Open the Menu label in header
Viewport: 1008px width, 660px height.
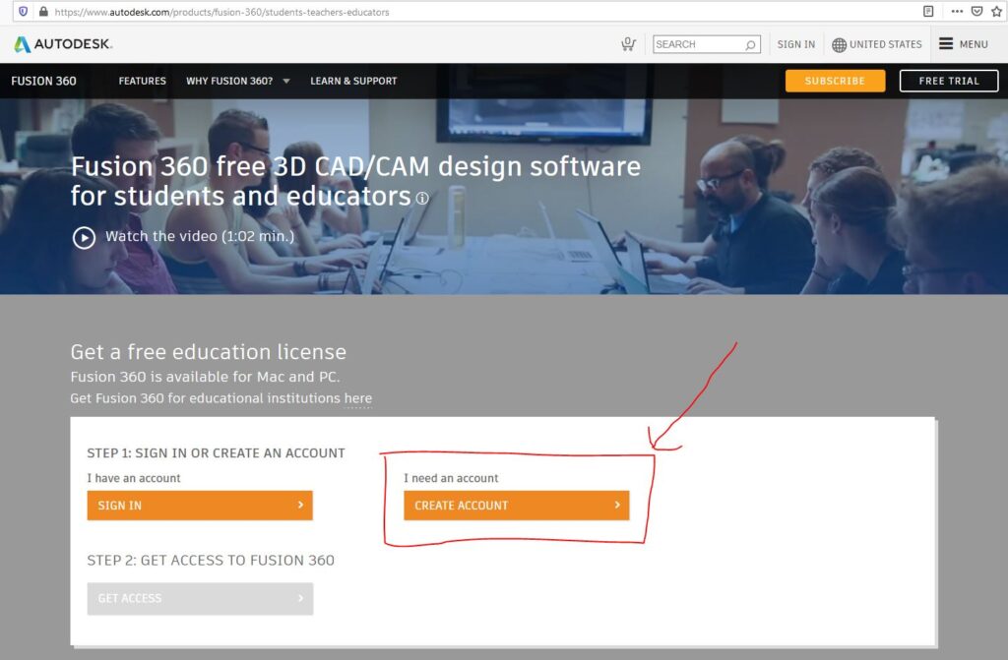[974, 44]
